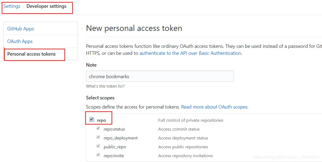
Task: Toggle the repo_deployment checkbox
Action: (98, 137)
